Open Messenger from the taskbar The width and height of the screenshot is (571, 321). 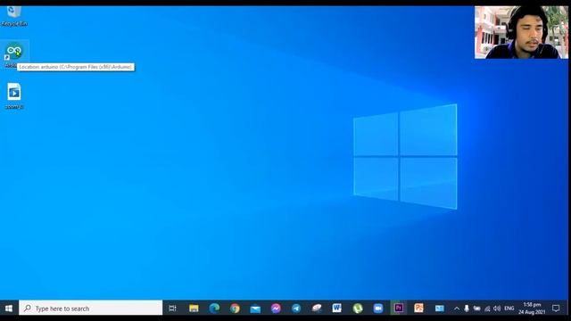pyautogui.click(x=276, y=309)
